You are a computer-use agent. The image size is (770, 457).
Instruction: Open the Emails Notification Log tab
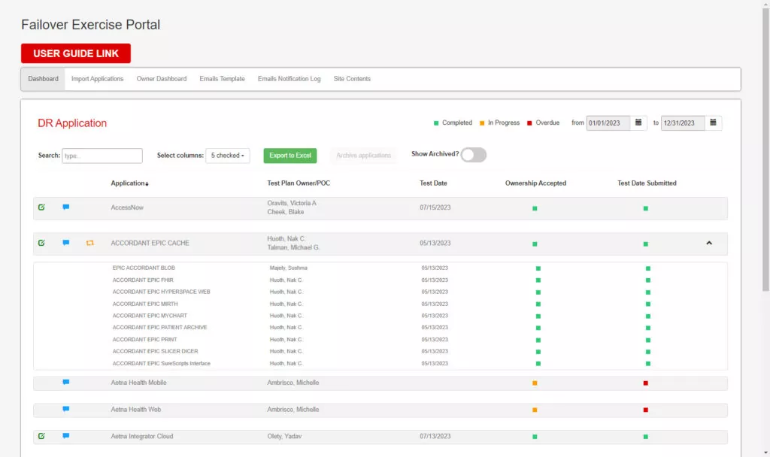point(289,78)
